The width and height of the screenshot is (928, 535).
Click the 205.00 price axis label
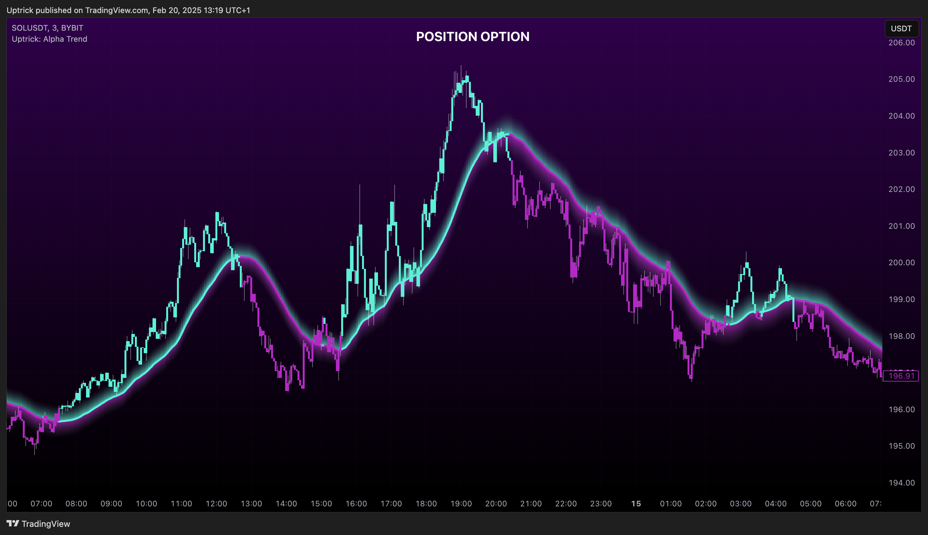(902, 79)
